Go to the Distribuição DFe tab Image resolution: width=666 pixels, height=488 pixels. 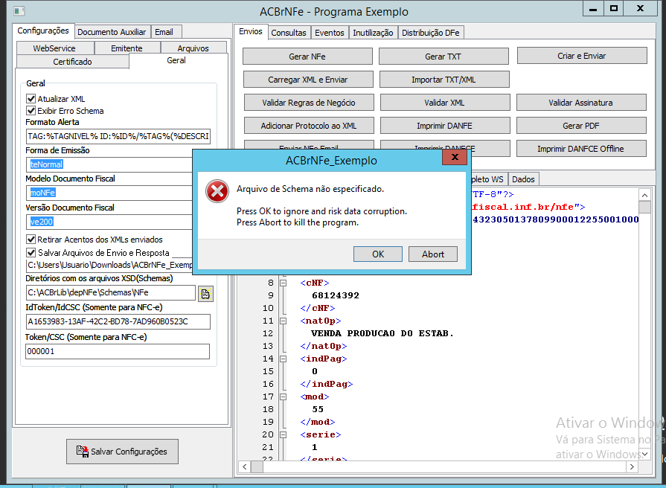(431, 33)
